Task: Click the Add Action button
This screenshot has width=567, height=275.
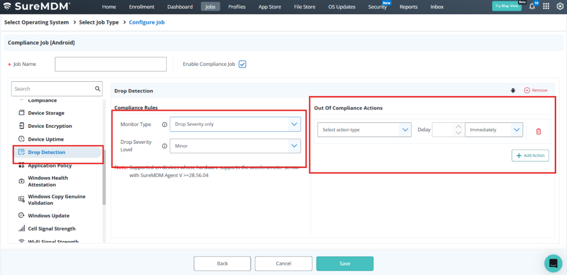Action: pyautogui.click(x=530, y=155)
